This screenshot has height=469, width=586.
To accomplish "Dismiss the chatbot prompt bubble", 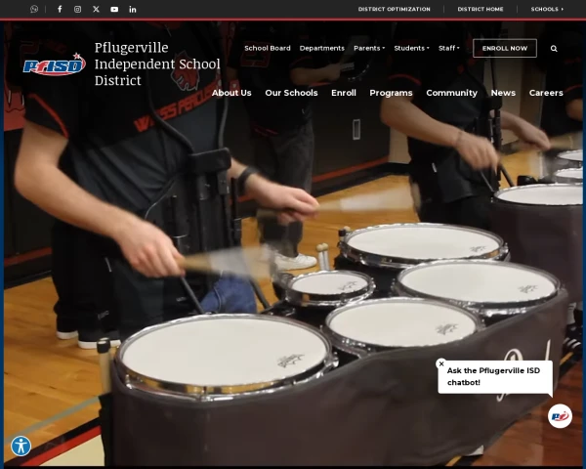I will point(441,363).
